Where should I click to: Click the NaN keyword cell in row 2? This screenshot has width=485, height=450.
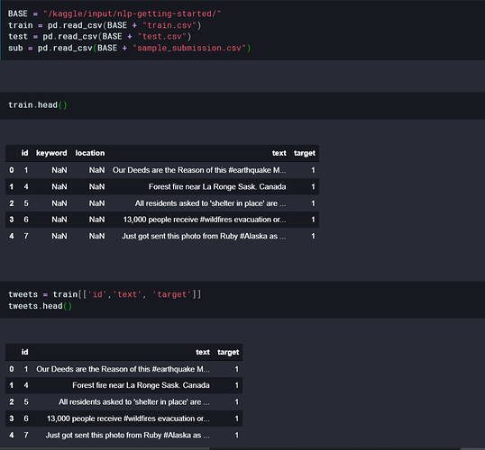59,203
